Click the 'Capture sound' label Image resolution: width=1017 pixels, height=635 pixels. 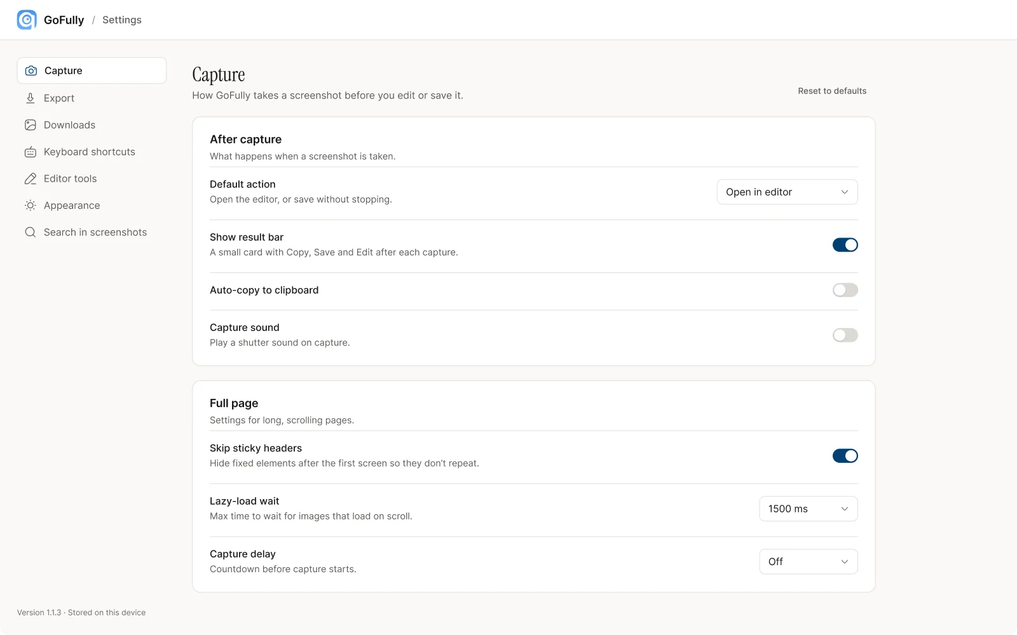point(245,328)
